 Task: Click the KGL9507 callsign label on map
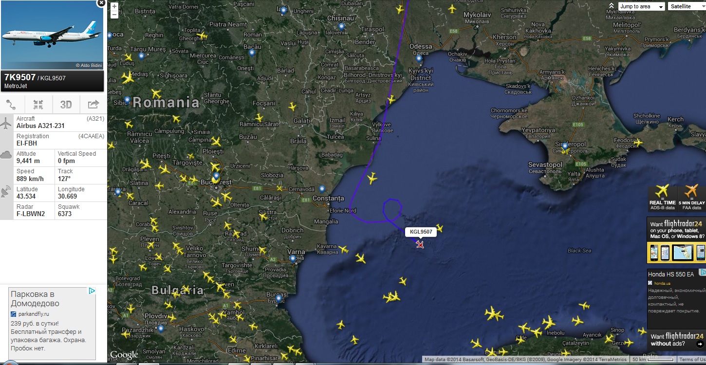pos(420,232)
